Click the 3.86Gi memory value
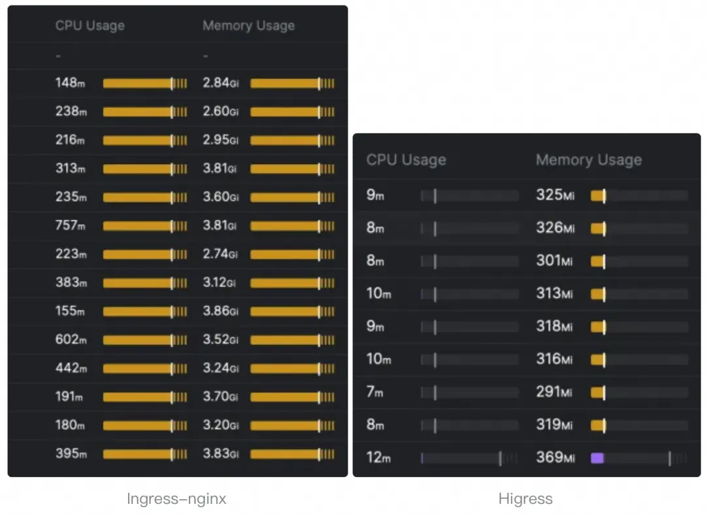 click(x=220, y=311)
